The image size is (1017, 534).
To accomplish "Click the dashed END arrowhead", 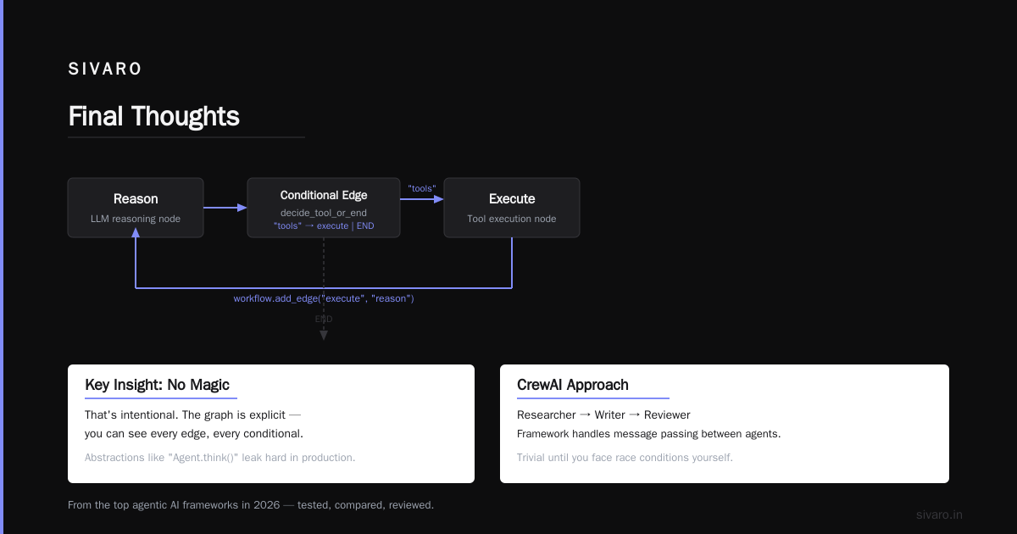I will [x=324, y=336].
